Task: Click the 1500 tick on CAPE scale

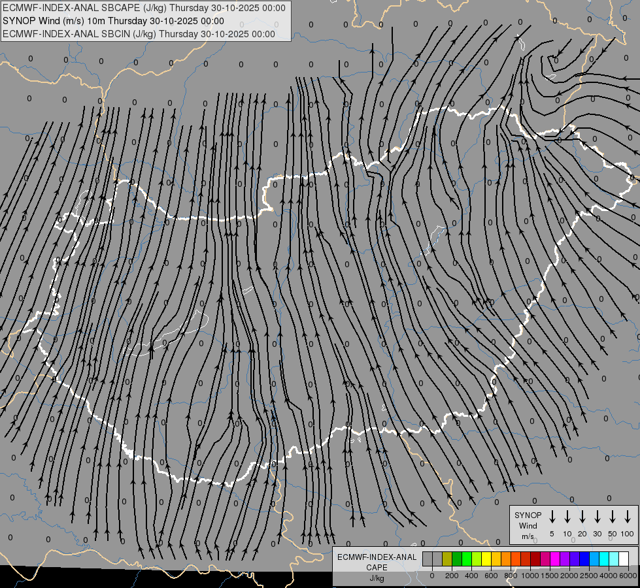Action: [550, 576]
